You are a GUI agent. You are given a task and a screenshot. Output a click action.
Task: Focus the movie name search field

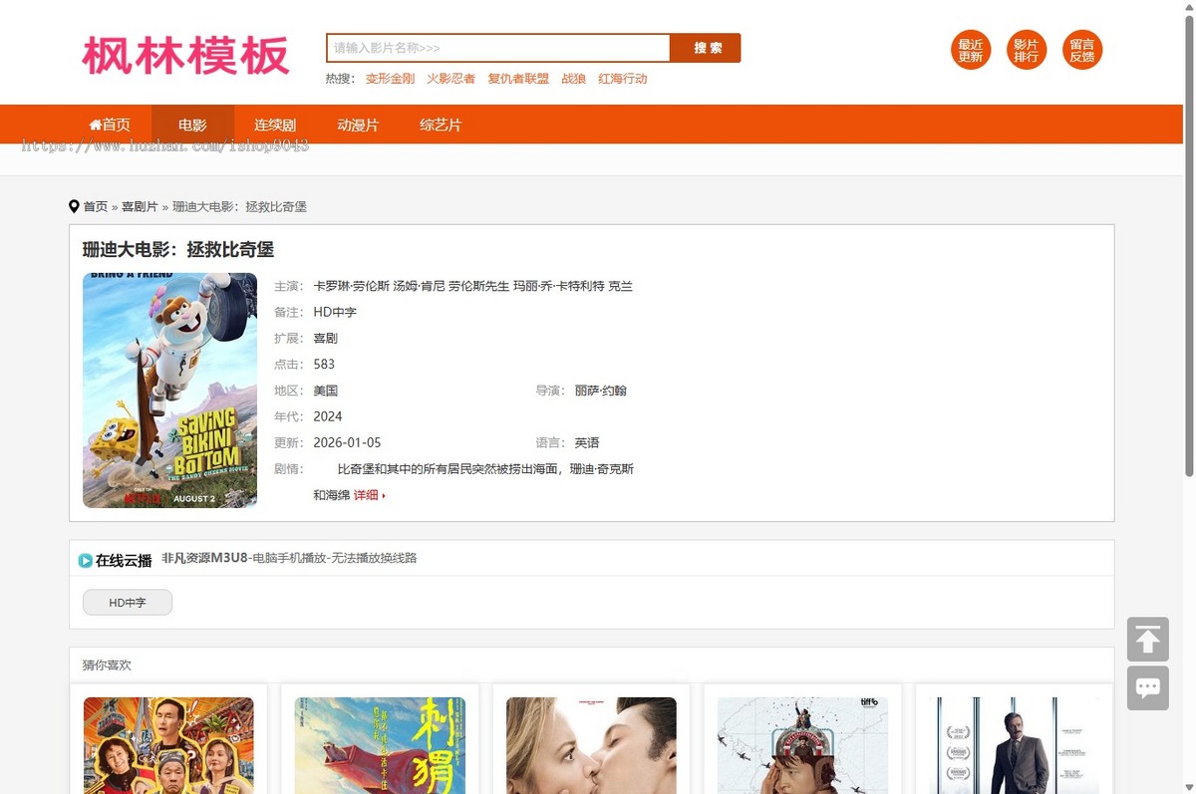pyautogui.click(x=498, y=48)
